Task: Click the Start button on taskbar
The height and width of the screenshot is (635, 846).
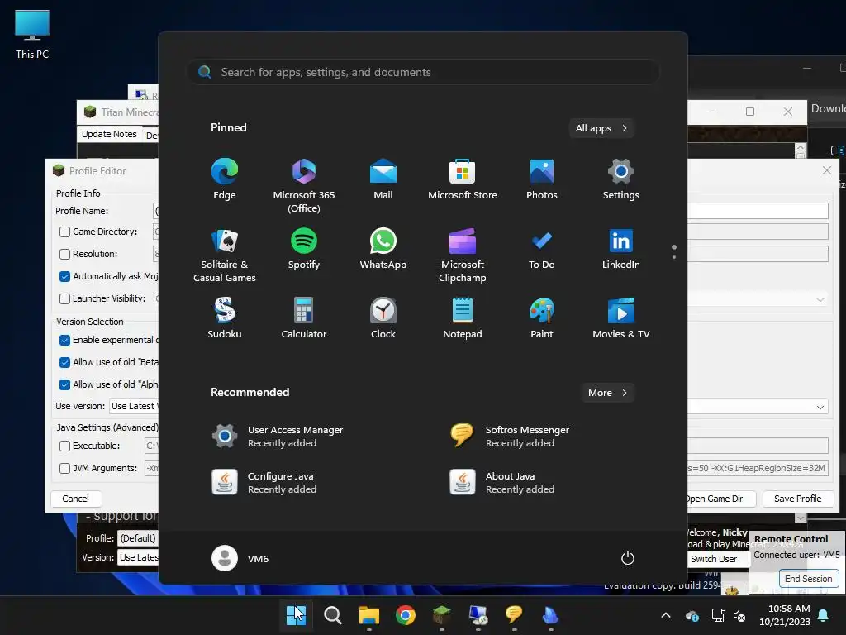Action: pos(296,615)
